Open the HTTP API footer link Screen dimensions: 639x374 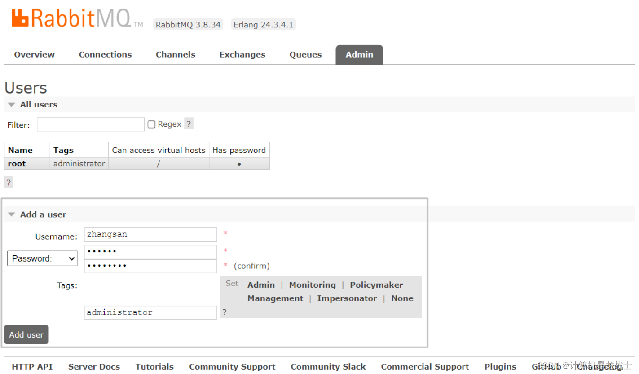click(32, 366)
